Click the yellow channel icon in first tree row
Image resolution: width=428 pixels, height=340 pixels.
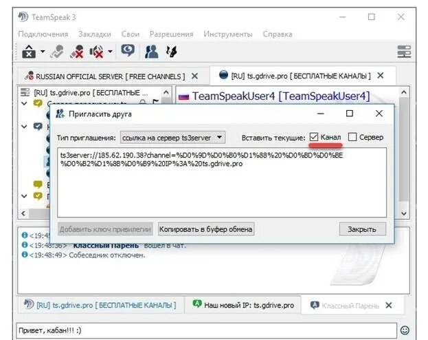(x=38, y=103)
